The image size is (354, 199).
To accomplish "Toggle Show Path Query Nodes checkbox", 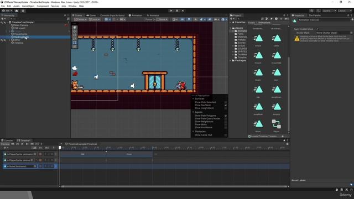I will click(x=226, y=118).
